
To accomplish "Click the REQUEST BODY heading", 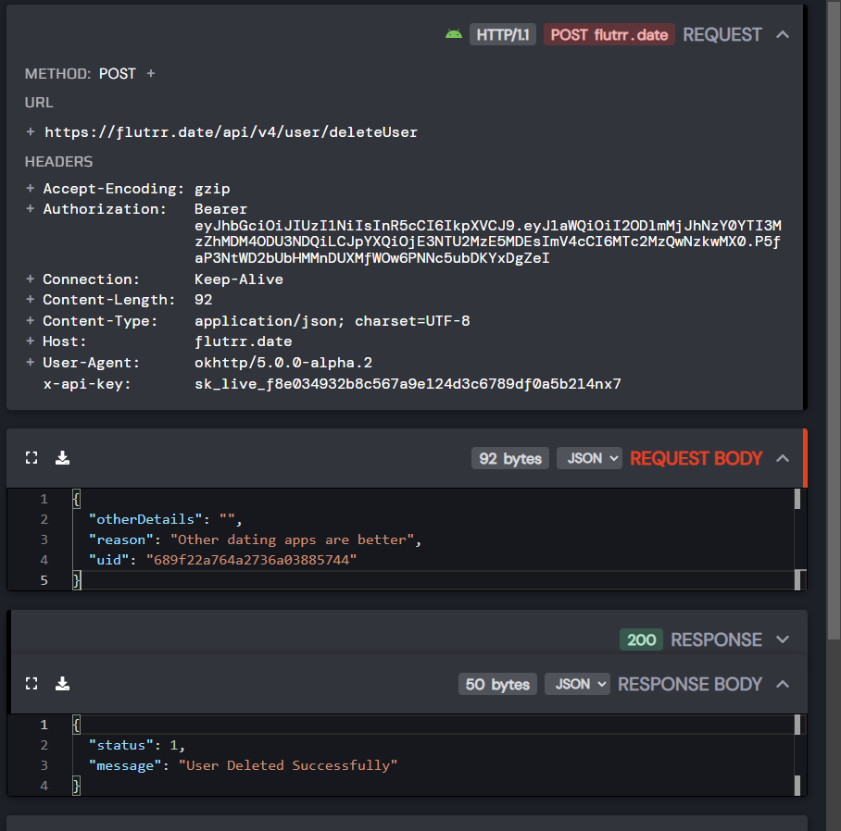I will 697,458.
